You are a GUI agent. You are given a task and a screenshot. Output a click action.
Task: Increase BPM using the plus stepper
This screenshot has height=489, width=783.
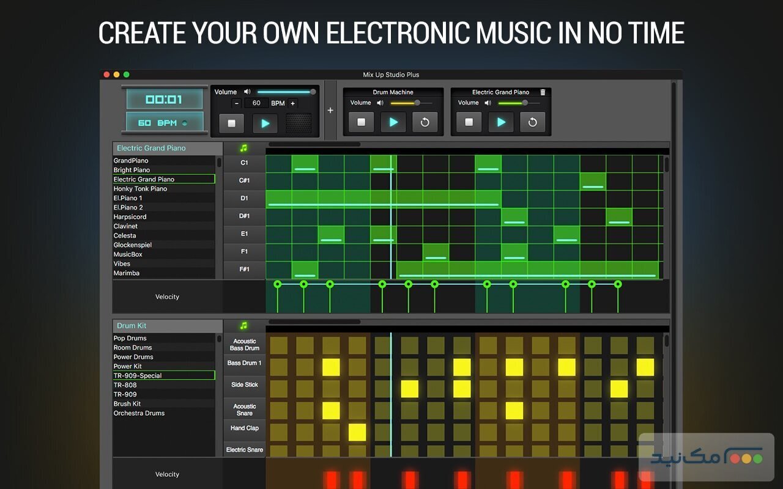[293, 103]
